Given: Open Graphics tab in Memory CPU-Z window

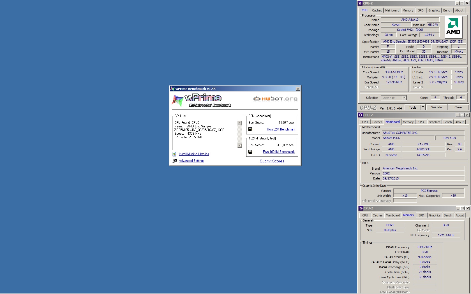Looking at the screenshot, I should click(x=435, y=215).
